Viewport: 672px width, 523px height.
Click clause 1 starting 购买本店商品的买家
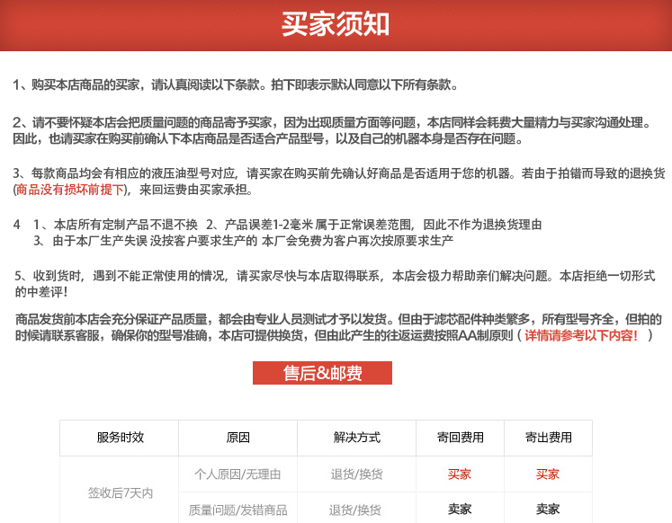[236, 84]
